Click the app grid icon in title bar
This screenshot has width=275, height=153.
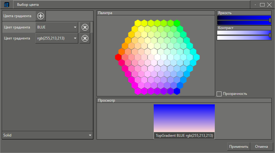click(x=6, y=5)
